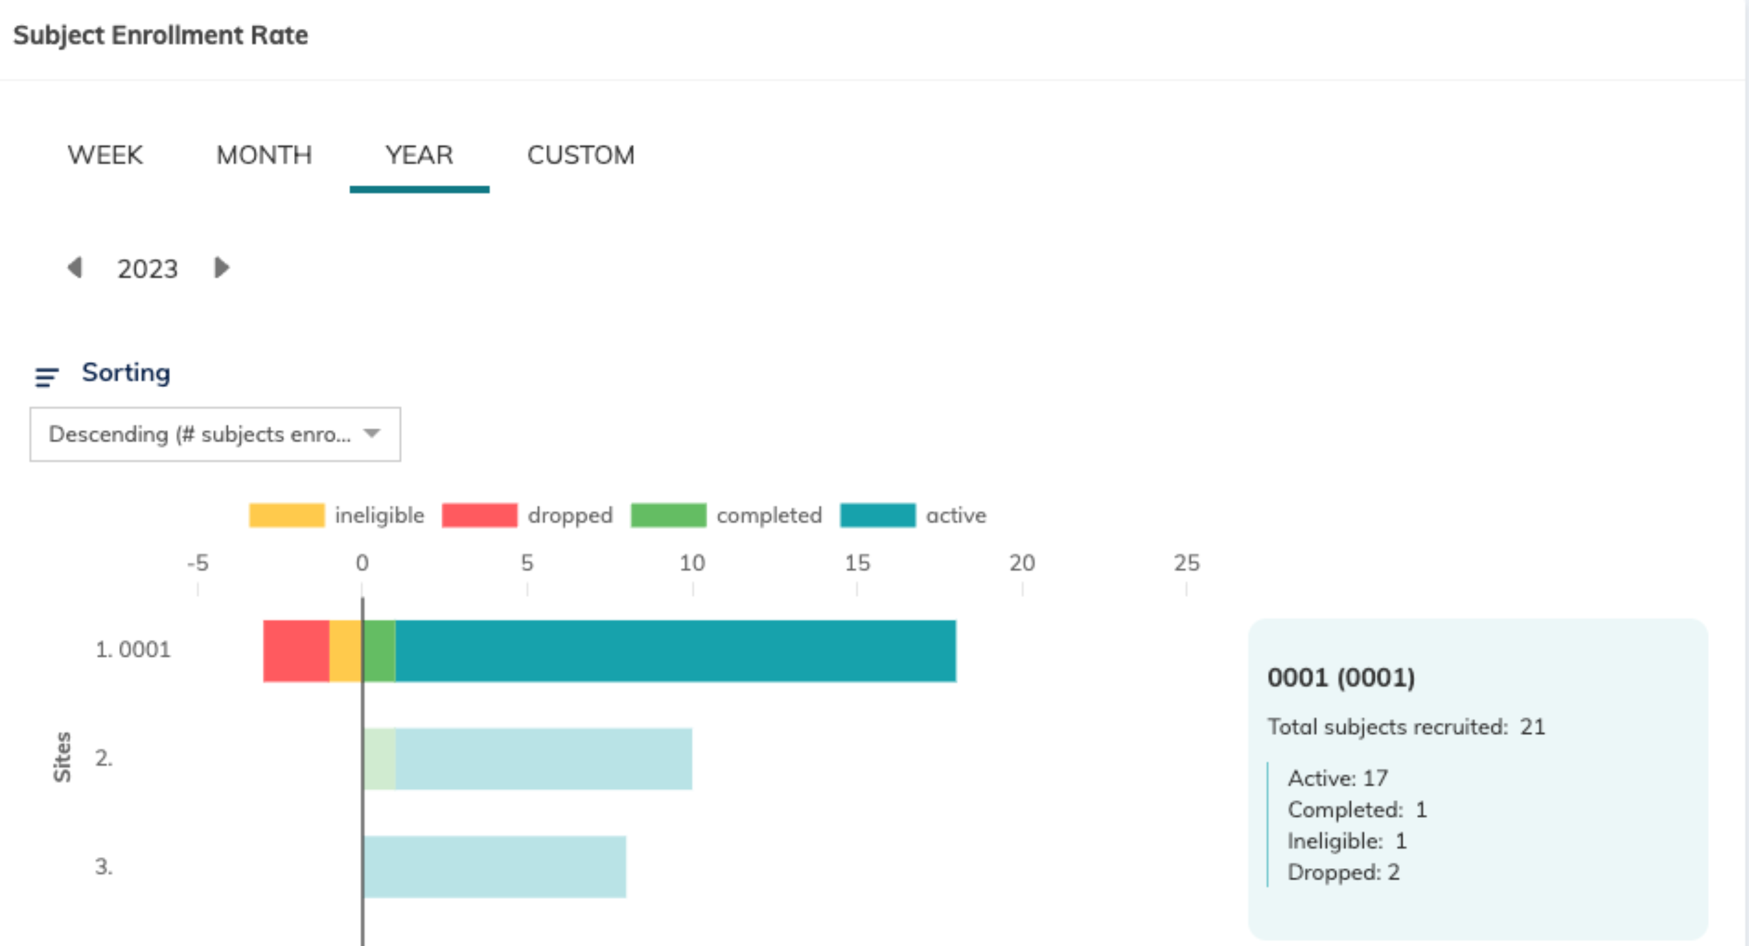Click the third site's light teal bar
Image resolution: width=1749 pixels, height=946 pixels.
click(x=494, y=867)
